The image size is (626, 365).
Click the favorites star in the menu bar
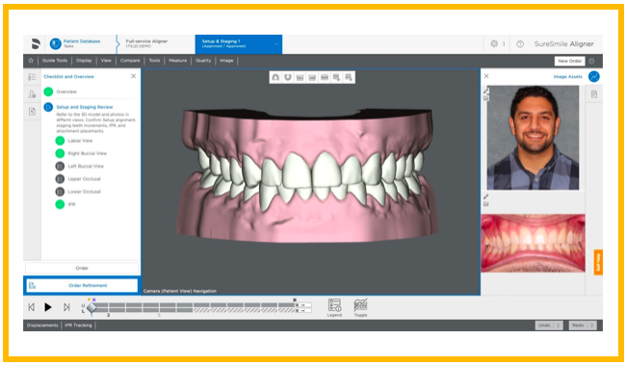[x=31, y=61]
